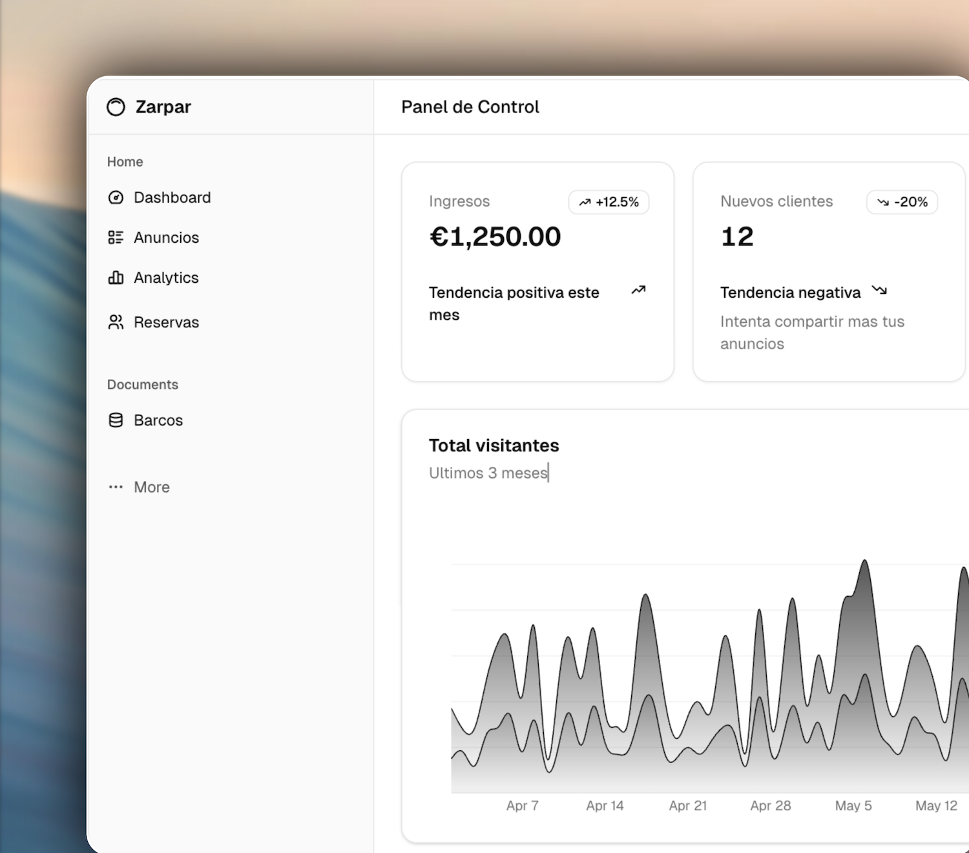Click the -20% trend badge
This screenshot has width=969, height=853.
[x=902, y=202]
